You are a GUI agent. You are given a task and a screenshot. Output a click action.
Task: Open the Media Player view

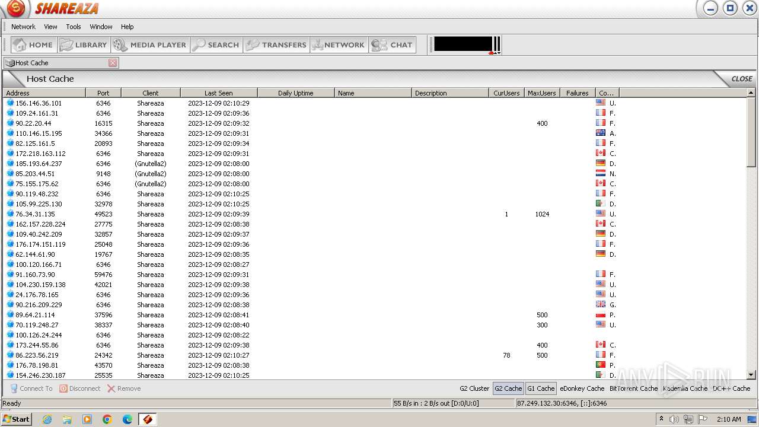point(150,45)
